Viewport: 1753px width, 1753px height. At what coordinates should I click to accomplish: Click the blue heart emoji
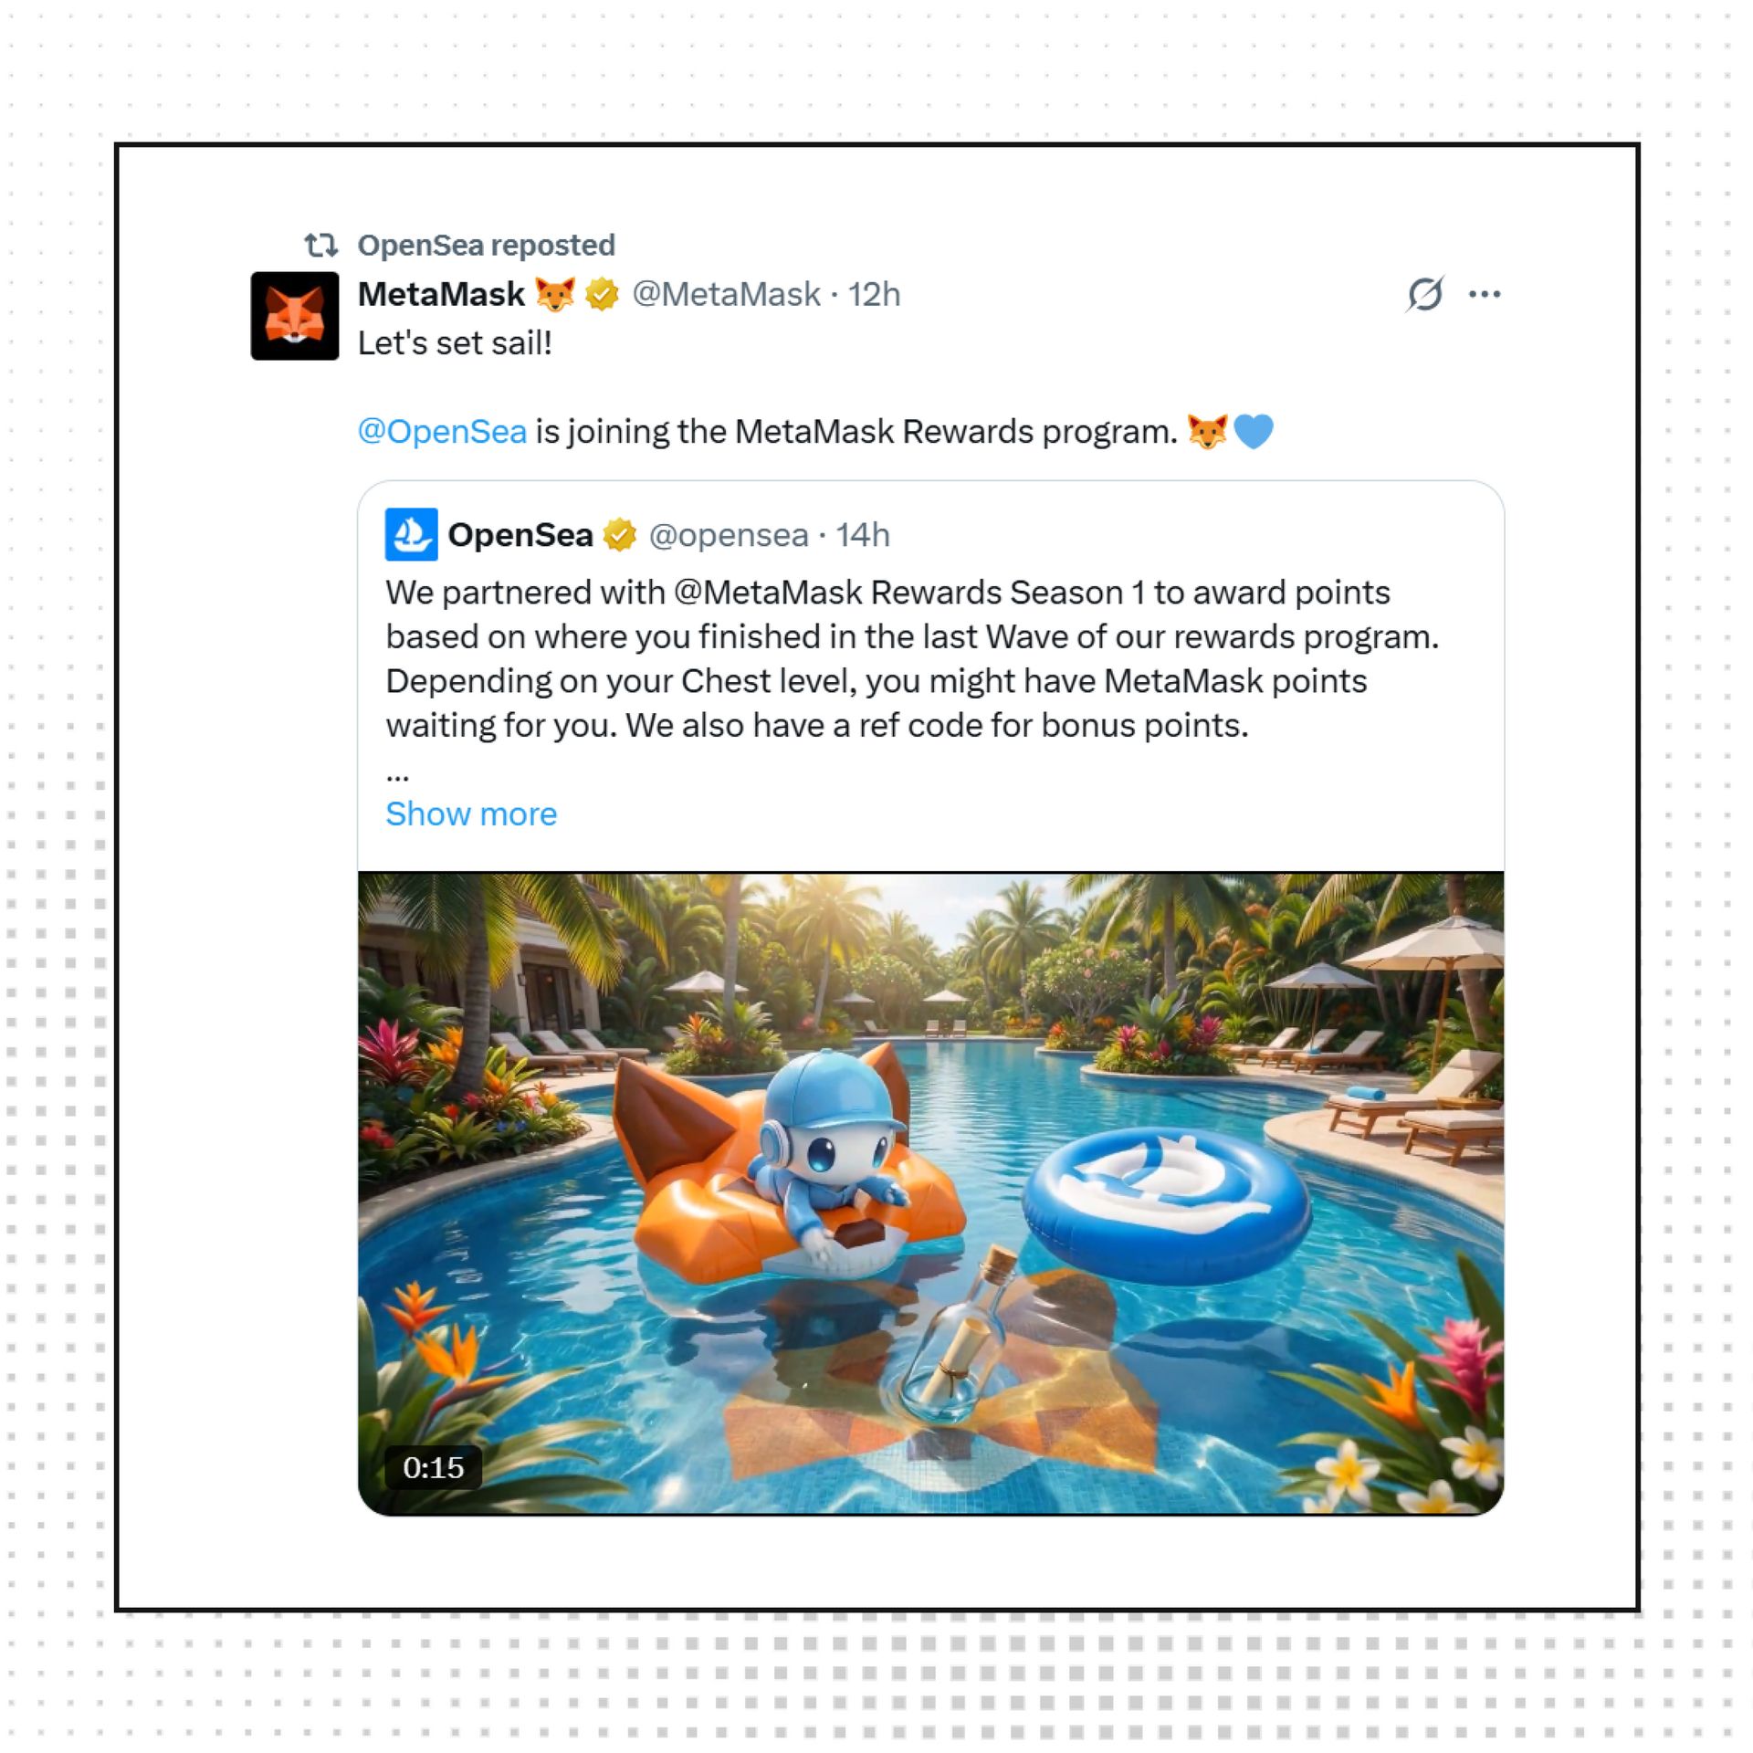[x=1254, y=432]
